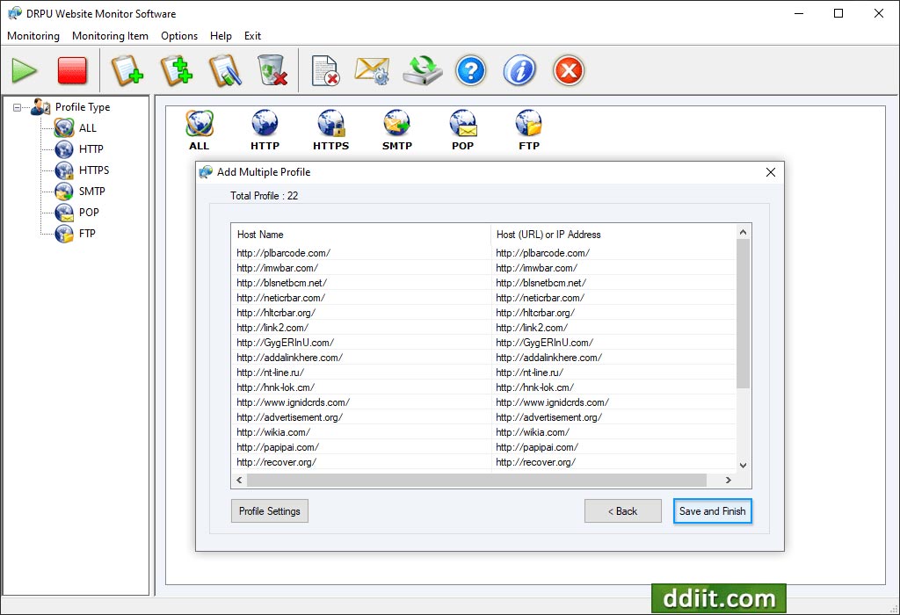Select the SMTP globe icon in dialog
Viewport: 900px width, 615px height.
pyautogui.click(x=396, y=123)
